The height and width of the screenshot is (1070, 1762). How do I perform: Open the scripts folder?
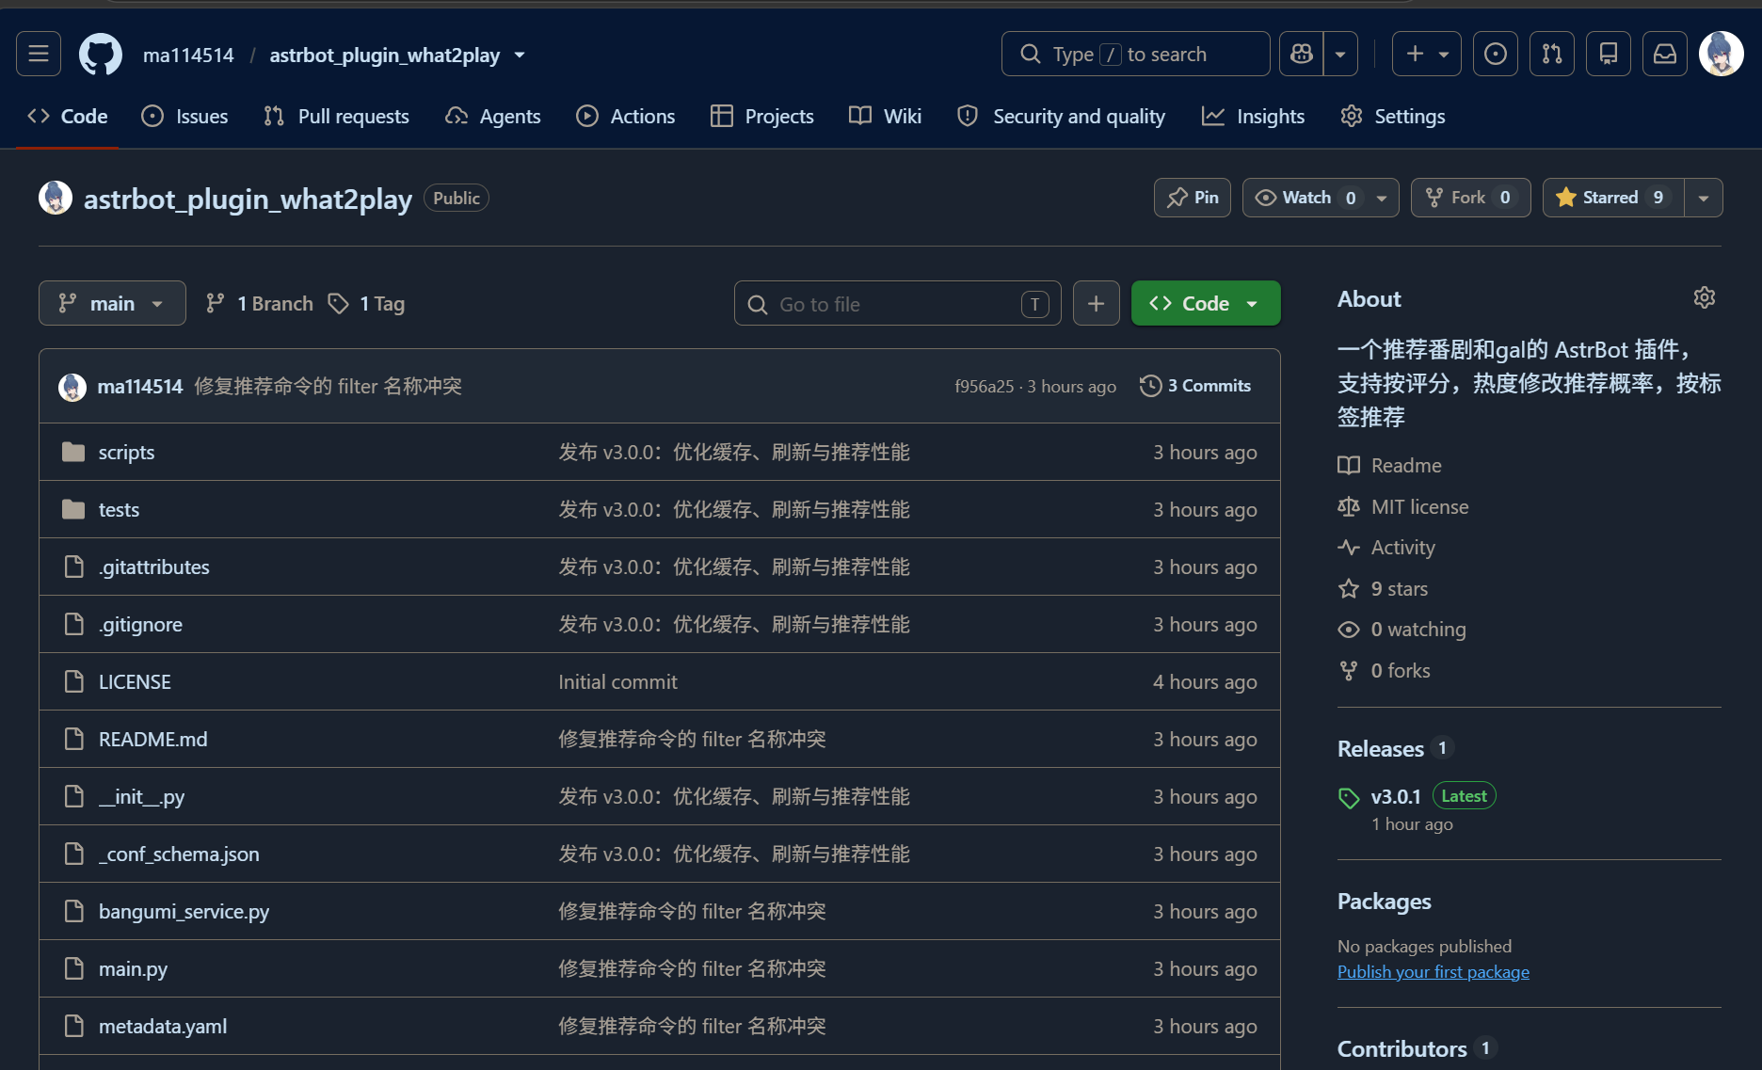pos(126,452)
